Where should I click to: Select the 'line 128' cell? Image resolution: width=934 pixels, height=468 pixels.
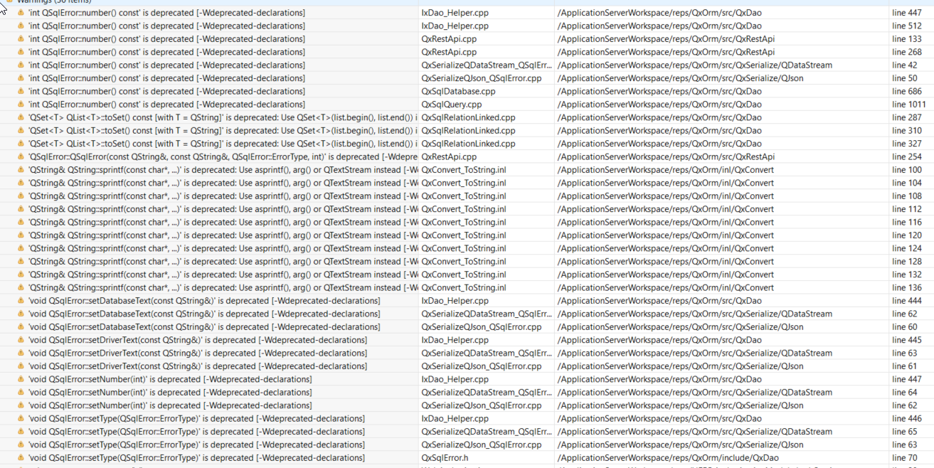click(906, 262)
